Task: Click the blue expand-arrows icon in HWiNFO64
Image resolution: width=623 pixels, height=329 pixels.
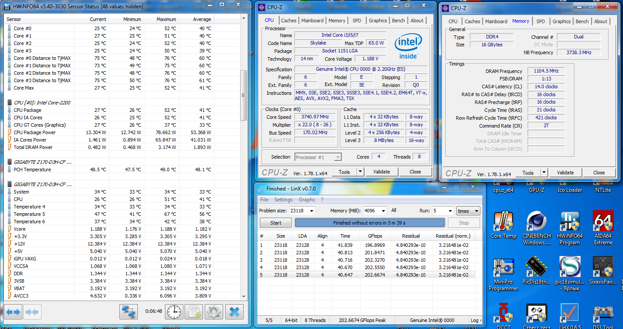Action: pos(13,312)
